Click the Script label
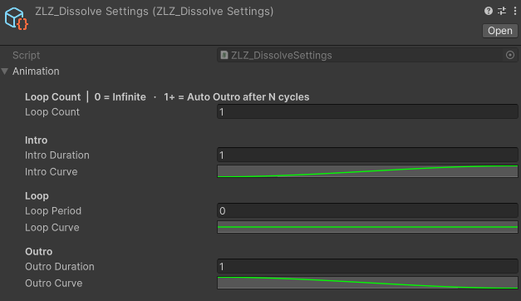Image resolution: width=521 pixels, height=301 pixels. [x=27, y=55]
